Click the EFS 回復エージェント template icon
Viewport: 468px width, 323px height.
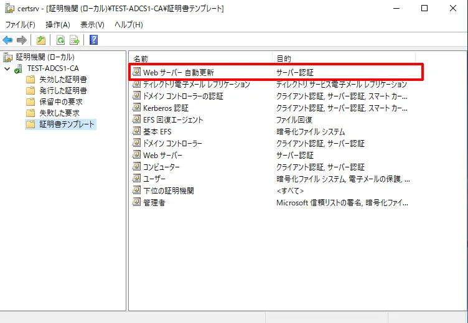tap(136, 119)
